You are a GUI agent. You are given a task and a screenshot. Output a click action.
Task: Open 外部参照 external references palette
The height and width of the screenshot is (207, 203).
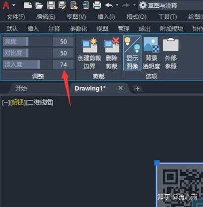coord(171,54)
